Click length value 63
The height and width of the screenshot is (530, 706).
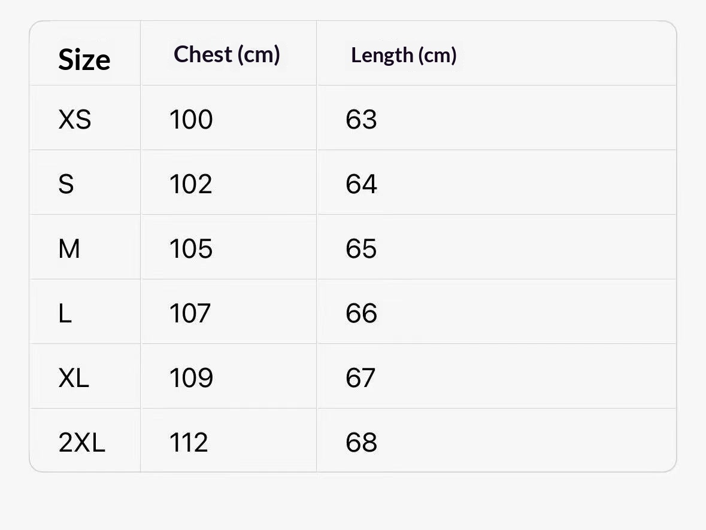[x=361, y=120]
